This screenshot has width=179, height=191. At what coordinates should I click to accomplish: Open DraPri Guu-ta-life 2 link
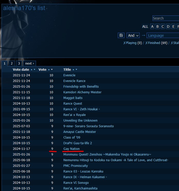[x=78, y=143]
